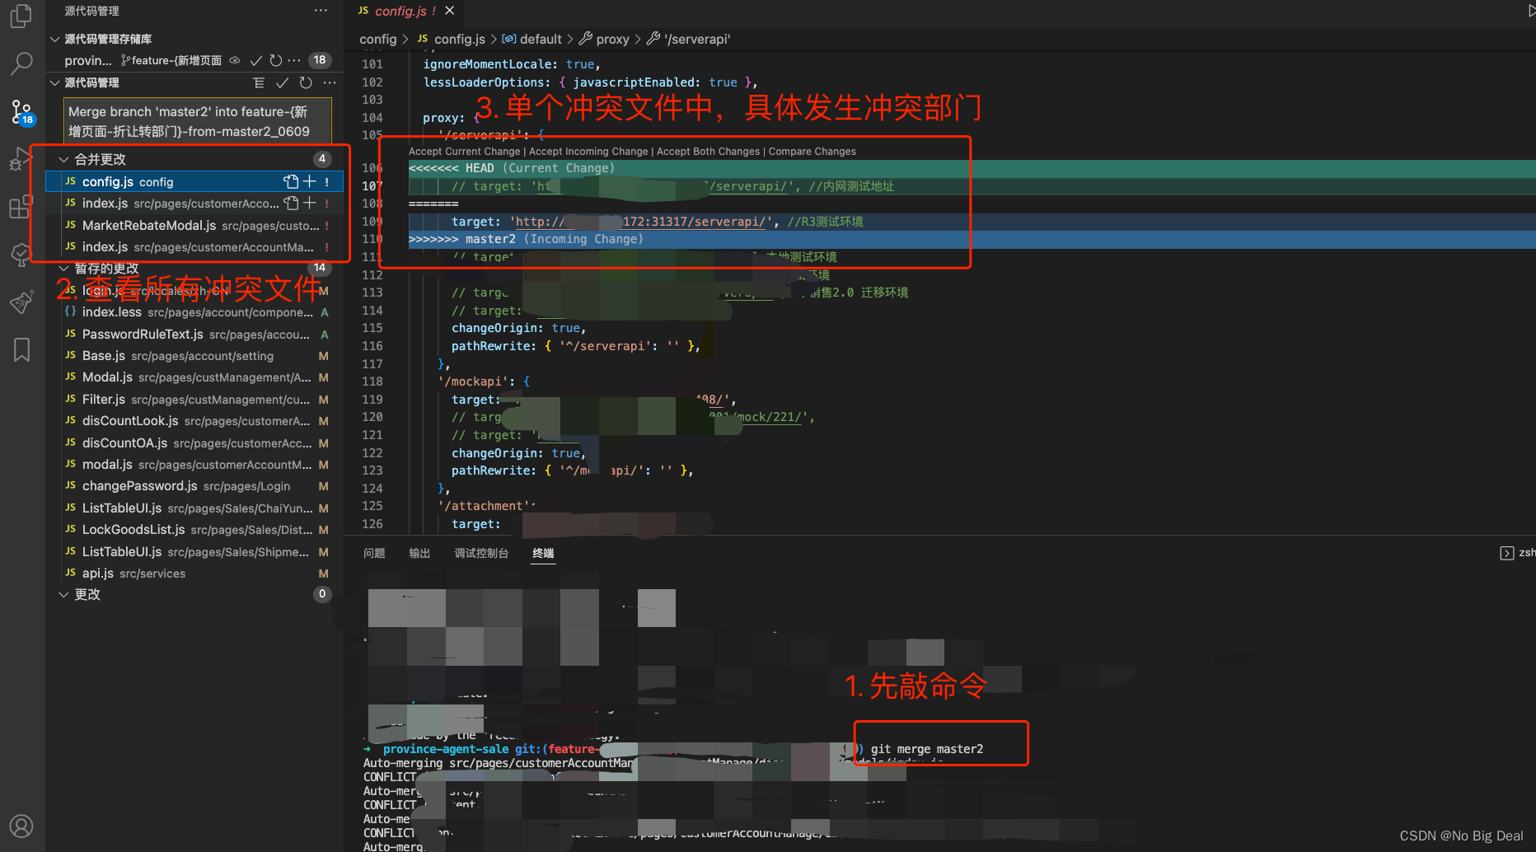Select config.js in merge changes list
This screenshot has height=852, width=1536.
pyautogui.click(x=194, y=181)
